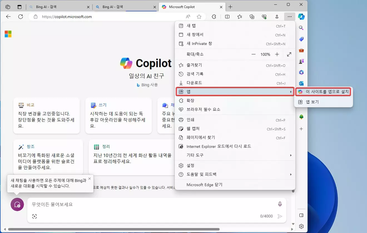The width and height of the screenshot is (367, 233).
Task: Open a new tab with plus button
Action: click(230, 7)
